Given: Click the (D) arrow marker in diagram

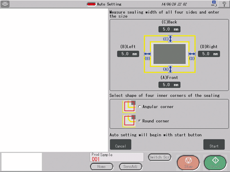Looking at the screenshot, I should 192,54.
